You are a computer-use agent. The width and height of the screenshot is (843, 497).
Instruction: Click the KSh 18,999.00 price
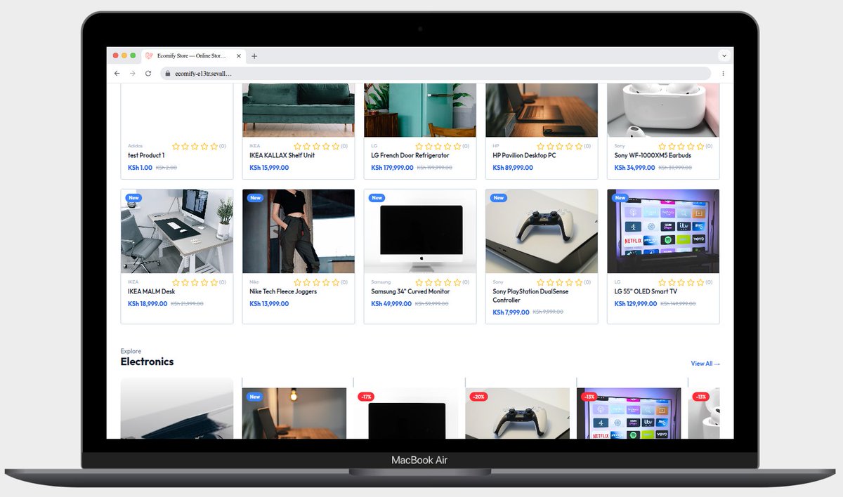click(x=148, y=304)
